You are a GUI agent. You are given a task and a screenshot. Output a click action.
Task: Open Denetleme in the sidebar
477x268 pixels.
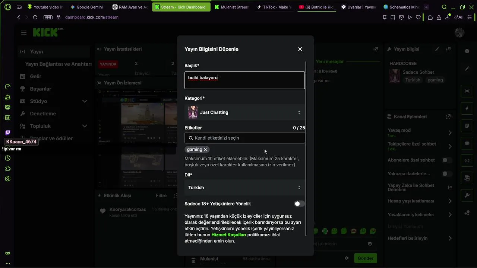[43, 114]
